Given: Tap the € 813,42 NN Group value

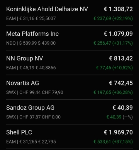Looking at the screenshot, I should point(121,58).
